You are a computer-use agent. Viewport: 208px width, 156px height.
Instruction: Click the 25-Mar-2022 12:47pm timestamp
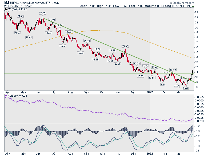coord(18,6)
